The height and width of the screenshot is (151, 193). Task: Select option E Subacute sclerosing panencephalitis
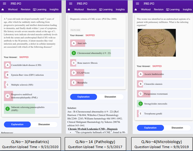click(x=31, y=109)
